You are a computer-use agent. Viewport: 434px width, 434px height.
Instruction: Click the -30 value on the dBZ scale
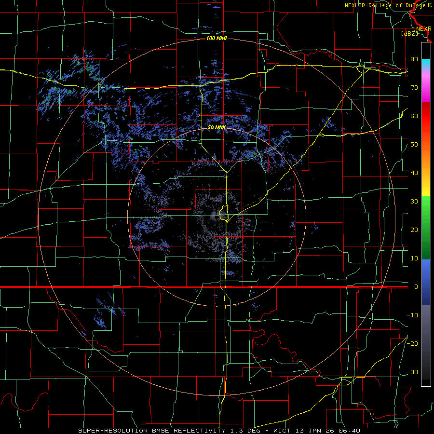pos(412,372)
